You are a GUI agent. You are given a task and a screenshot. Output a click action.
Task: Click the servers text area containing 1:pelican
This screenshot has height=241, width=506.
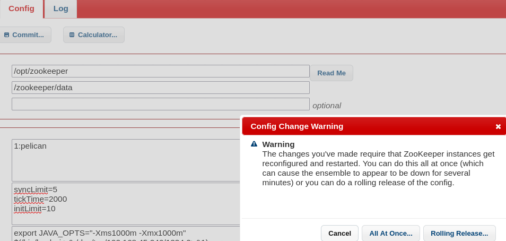pyautogui.click(x=125, y=160)
